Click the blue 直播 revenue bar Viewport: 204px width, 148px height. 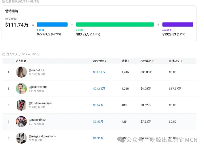click(52, 25)
